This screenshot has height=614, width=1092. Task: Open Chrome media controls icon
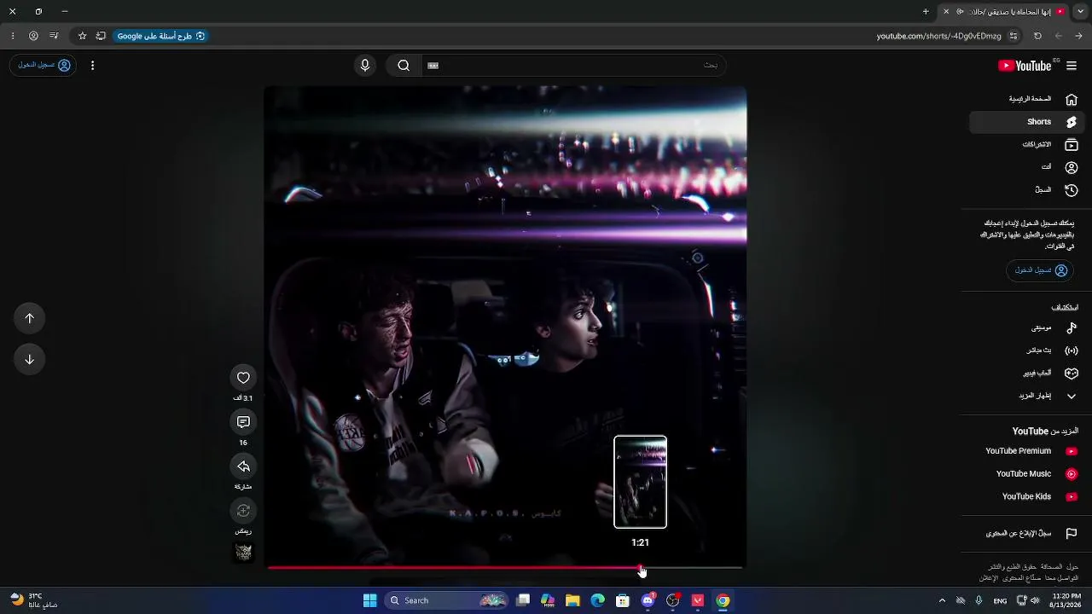(x=54, y=36)
